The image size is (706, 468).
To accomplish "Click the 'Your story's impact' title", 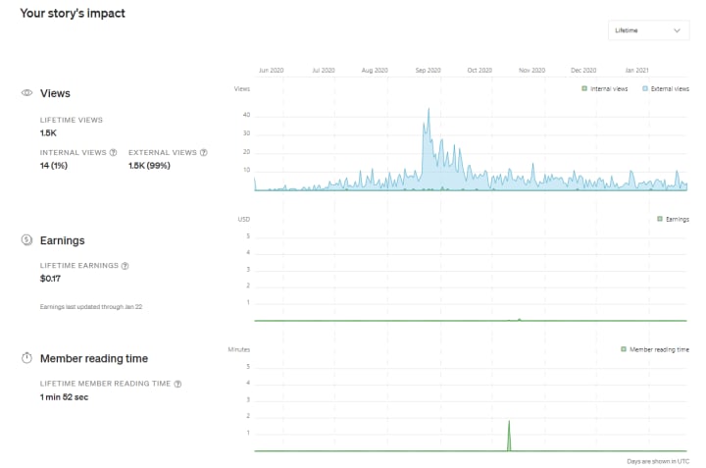I will (x=73, y=13).
